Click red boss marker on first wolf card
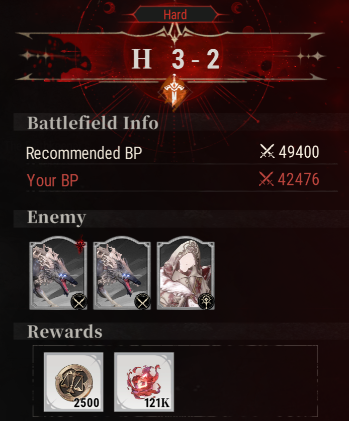The image size is (349, 421). [x=80, y=244]
